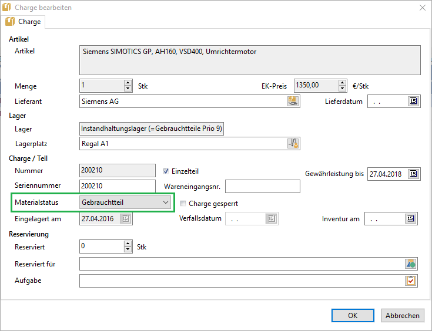Increase Reserviert quantity with up arrow
This screenshot has width=432, height=331.
pos(128,244)
